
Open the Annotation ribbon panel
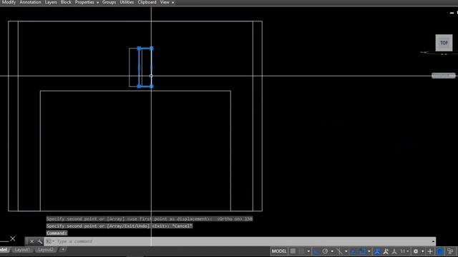[x=30, y=2]
